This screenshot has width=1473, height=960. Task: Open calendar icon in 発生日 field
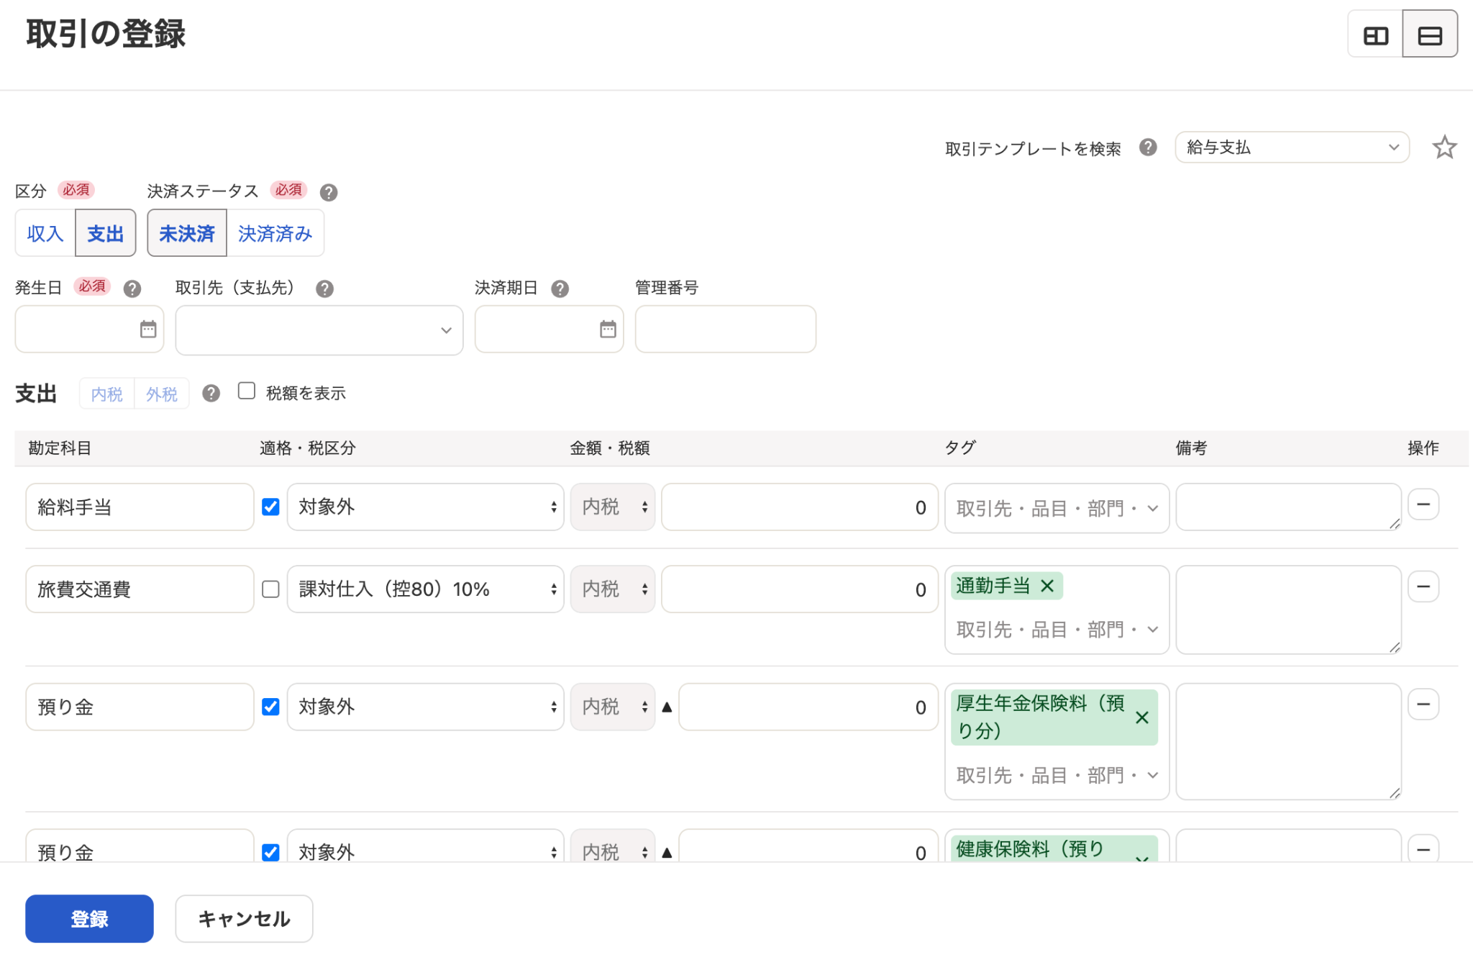pos(148,329)
